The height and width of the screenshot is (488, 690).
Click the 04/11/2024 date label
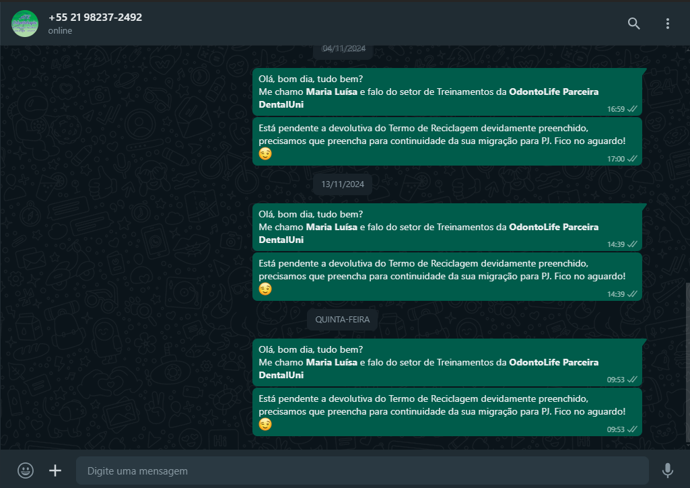coord(344,49)
